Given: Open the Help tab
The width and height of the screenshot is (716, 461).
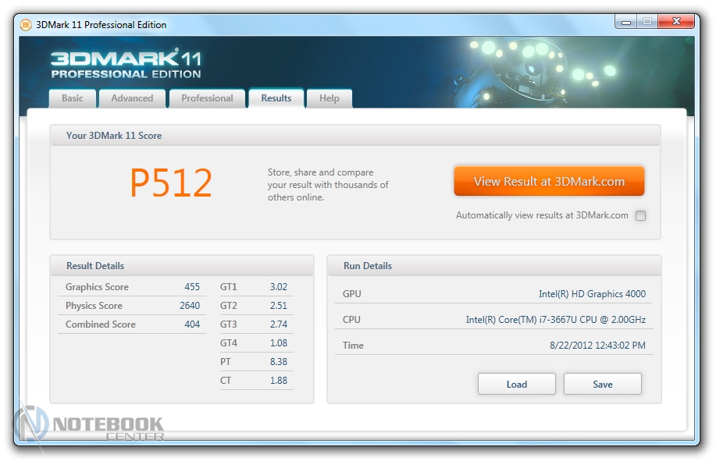Looking at the screenshot, I should click(329, 98).
